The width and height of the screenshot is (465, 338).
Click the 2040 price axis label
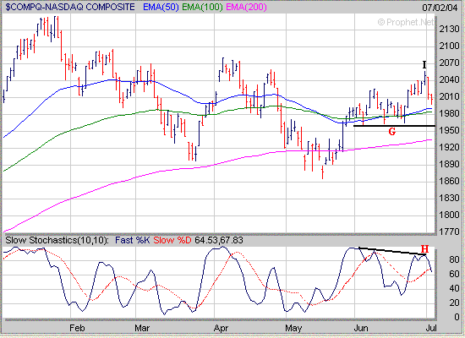(449, 79)
